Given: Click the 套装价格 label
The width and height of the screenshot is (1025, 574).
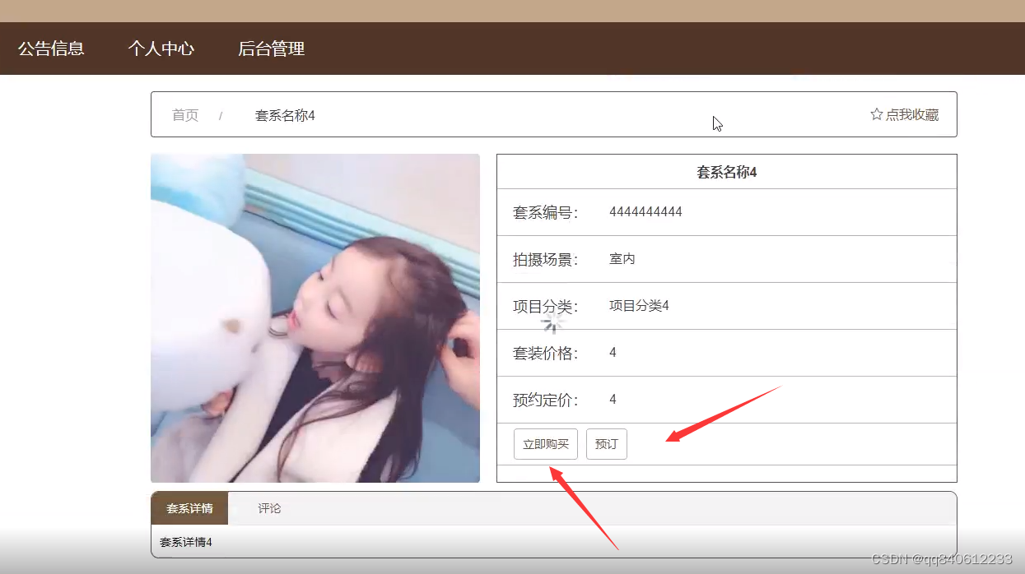Looking at the screenshot, I should tap(546, 354).
